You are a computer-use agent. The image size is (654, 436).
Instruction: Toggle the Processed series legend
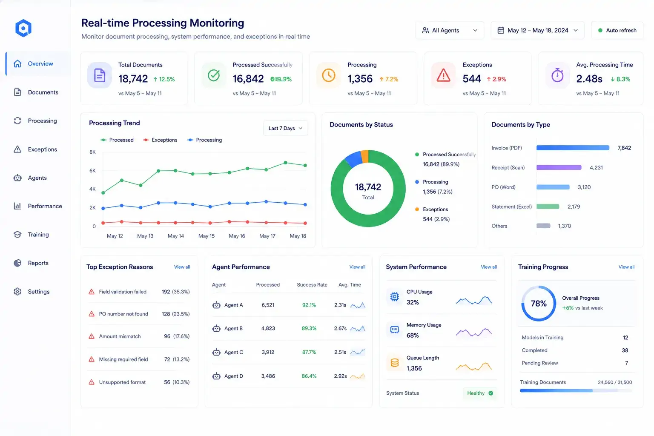[117, 140]
